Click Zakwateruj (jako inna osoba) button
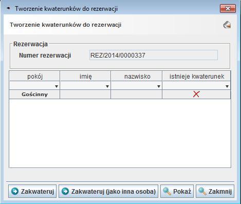Image resolution: width=241 pixels, height=204 pixels. [x=108, y=191]
